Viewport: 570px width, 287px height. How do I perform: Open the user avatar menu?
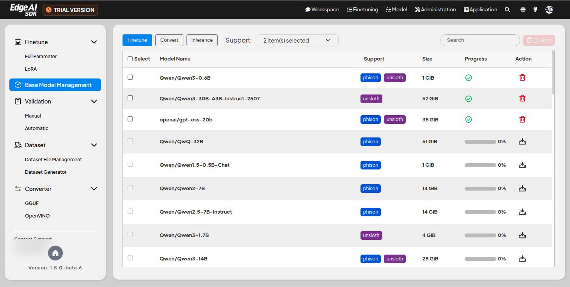coord(549,10)
